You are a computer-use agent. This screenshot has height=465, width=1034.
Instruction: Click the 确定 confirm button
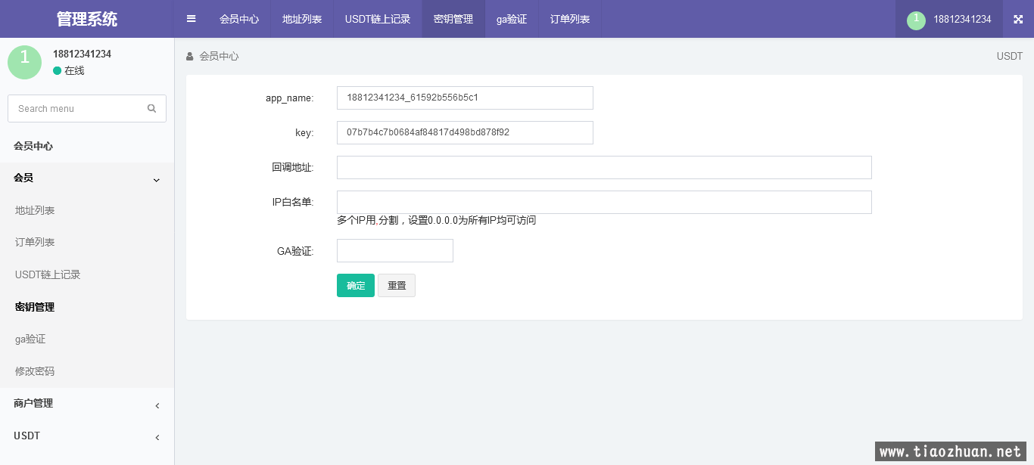click(x=356, y=285)
